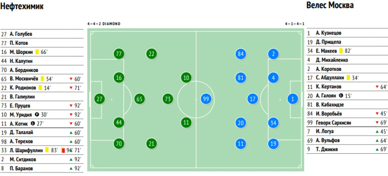The image size is (388, 176).
Task: Click goal icon next to А. Галоян
Action: pyautogui.click(x=341, y=95)
